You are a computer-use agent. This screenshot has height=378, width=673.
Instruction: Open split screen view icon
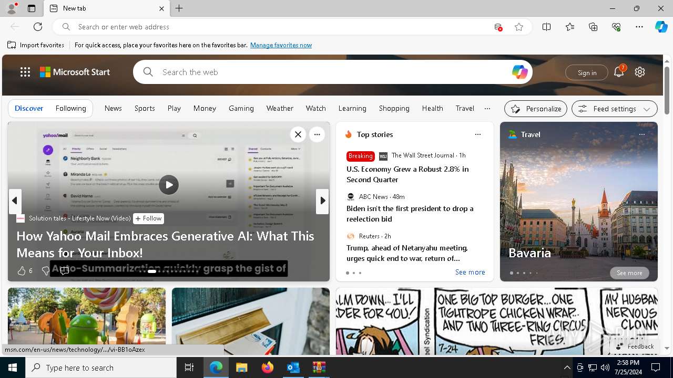click(x=547, y=27)
